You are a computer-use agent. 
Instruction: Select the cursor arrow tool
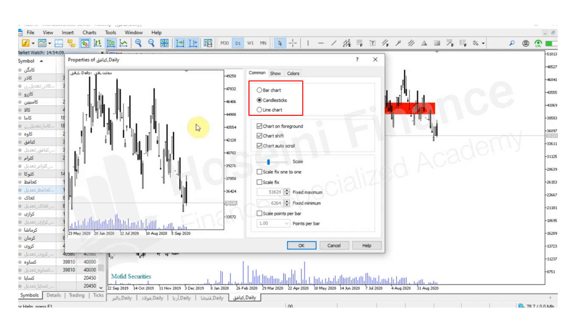280,43
